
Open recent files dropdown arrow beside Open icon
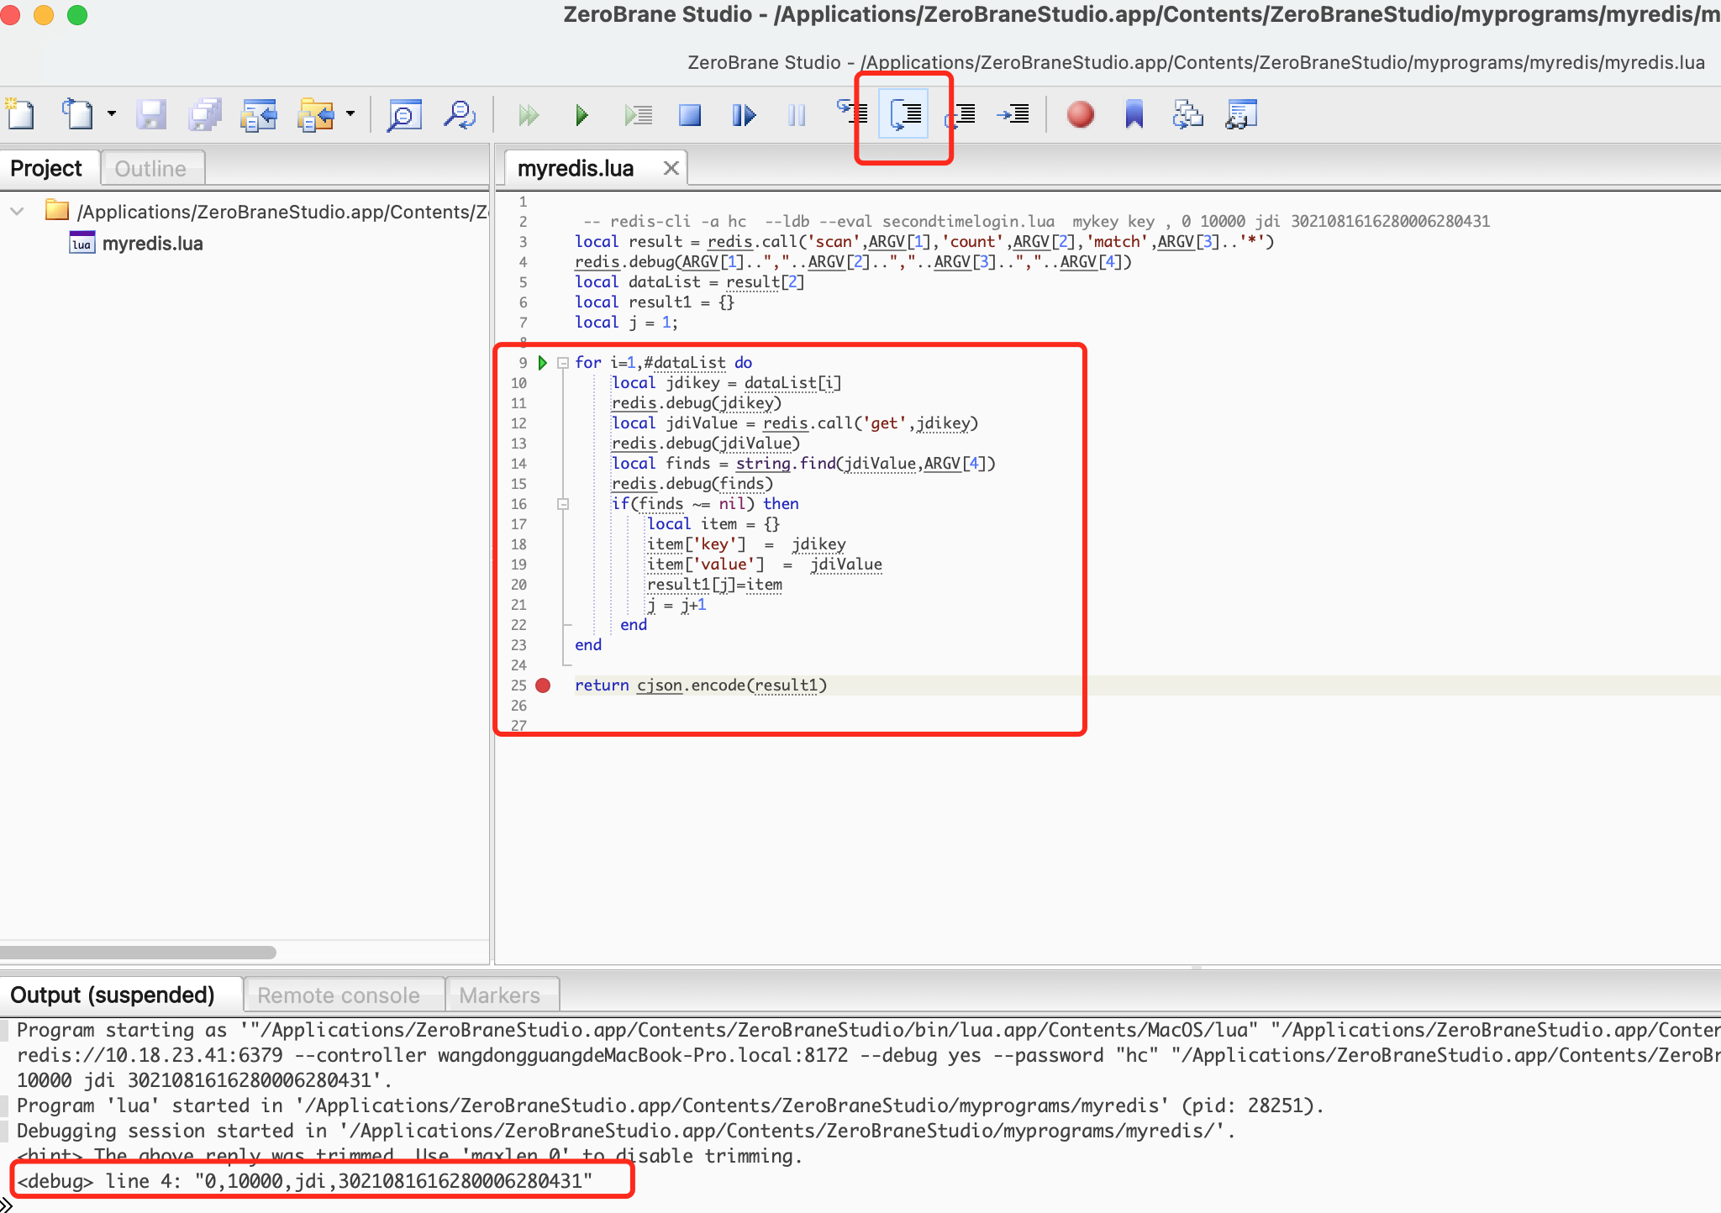[x=111, y=113]
